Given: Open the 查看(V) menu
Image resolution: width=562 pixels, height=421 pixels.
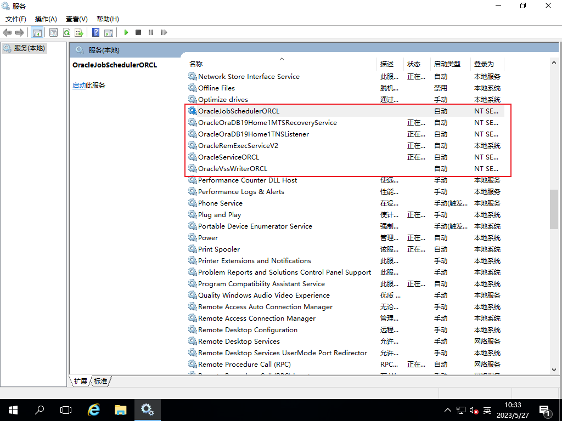Looking at the screenshot, I should [76, 19].
